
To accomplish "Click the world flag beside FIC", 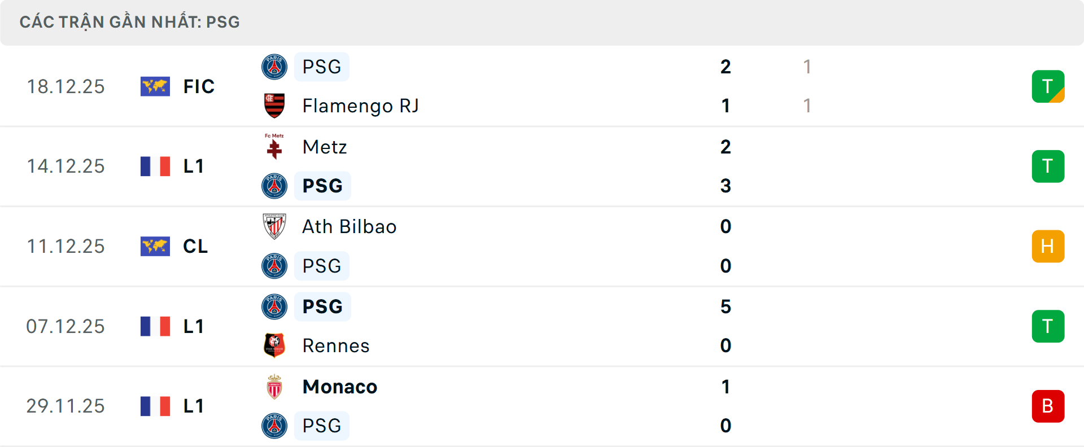I will [155, 86].
